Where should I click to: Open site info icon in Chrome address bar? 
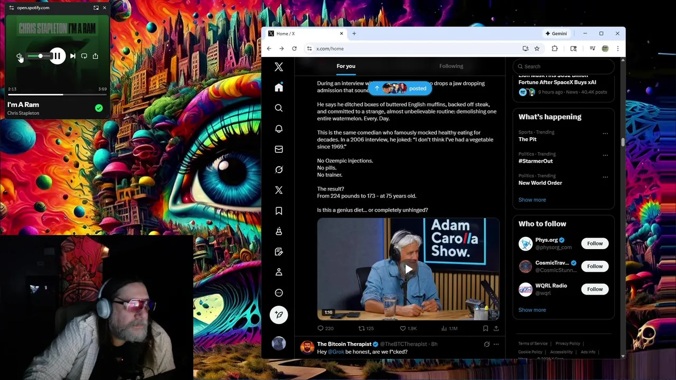click(x=309, y=49)
